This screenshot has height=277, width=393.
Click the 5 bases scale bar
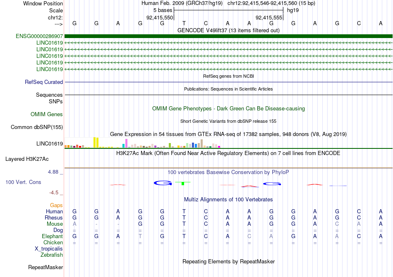click(x=228, y=10)
